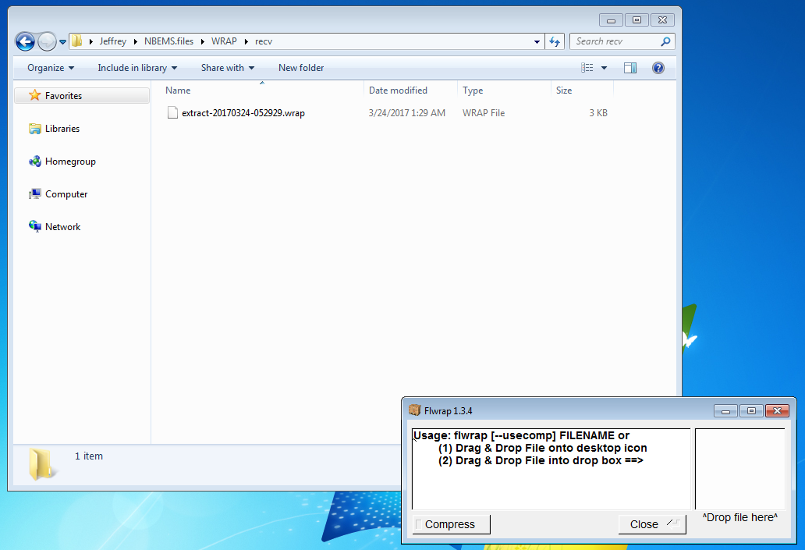Click the Close button in Flwrap
805x550 pixels.
click(652, 524)
